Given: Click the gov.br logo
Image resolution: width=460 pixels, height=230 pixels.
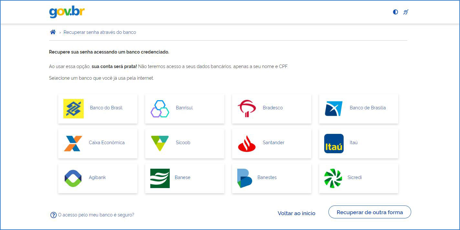Looking at the screenshot, I should [x=67, y=12].
